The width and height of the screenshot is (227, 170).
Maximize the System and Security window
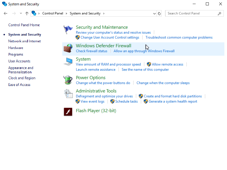pyautogui.click(x=207, y=4)
